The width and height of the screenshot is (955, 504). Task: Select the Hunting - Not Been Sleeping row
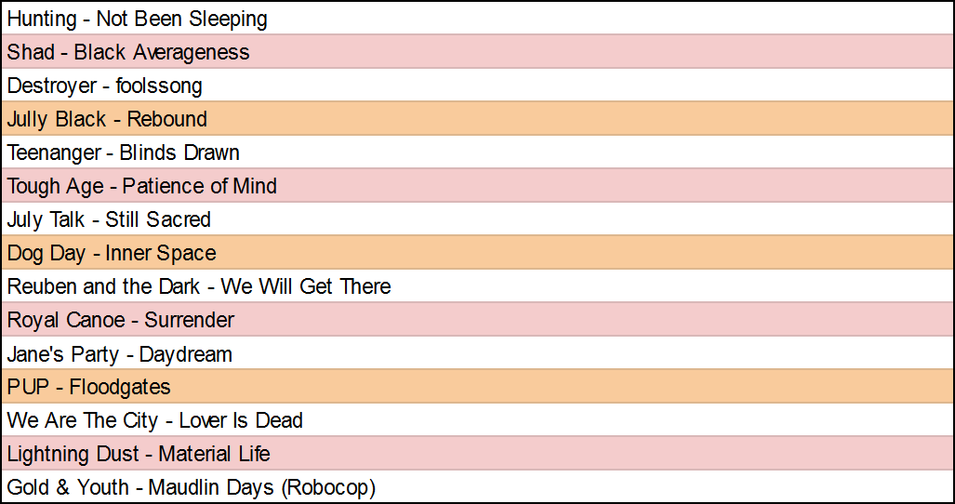[x=138, y=19]
